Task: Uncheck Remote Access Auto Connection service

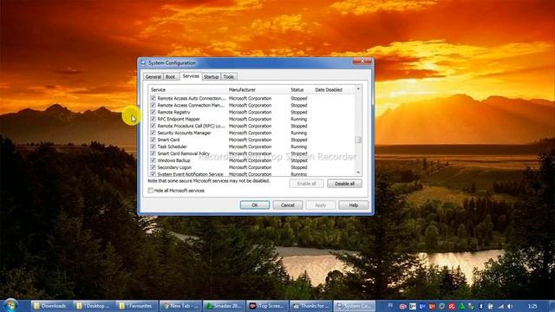Action: tap(153, 98)
